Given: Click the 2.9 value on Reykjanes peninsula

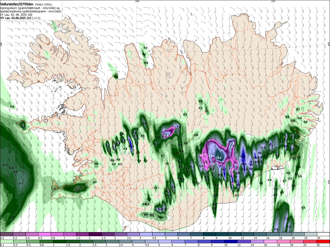Looking at the screenshot, I should pyautogui.click(x=78, y=190).
